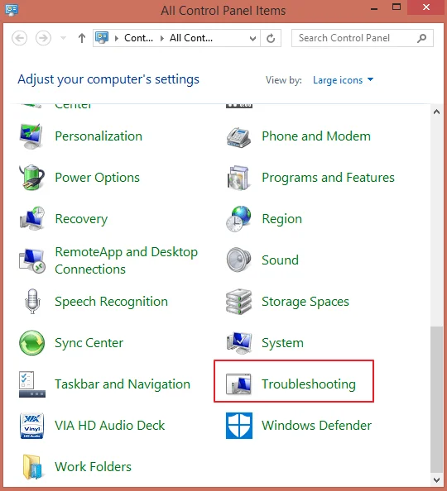Image resolution: width=447 pixels, height=491 pixels.
Task: Open the Taskbar and Navigation link
Action: tap(123, 384)
